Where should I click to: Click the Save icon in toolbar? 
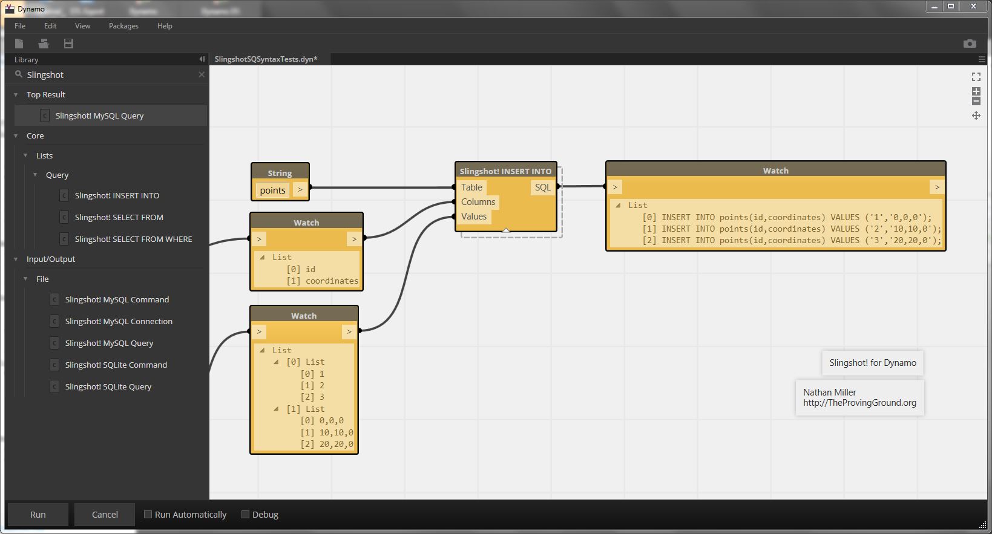click(x=68, y=44)
